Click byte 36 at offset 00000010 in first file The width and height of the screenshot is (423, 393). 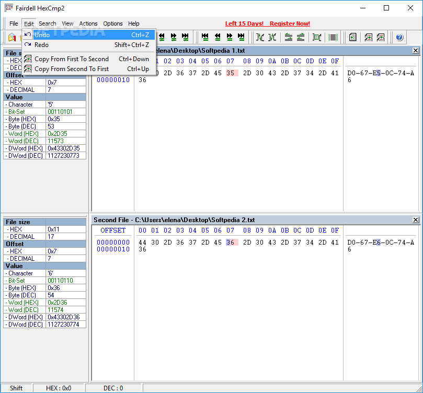pyautogui.click(x=142, y=80)
